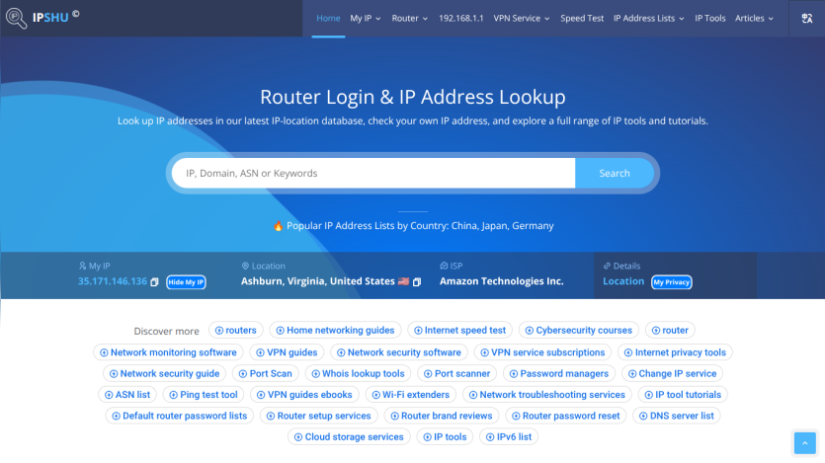This screenshot has height=463, width=825.
Task: Open the language translate icon
Action: click(806, 19)
